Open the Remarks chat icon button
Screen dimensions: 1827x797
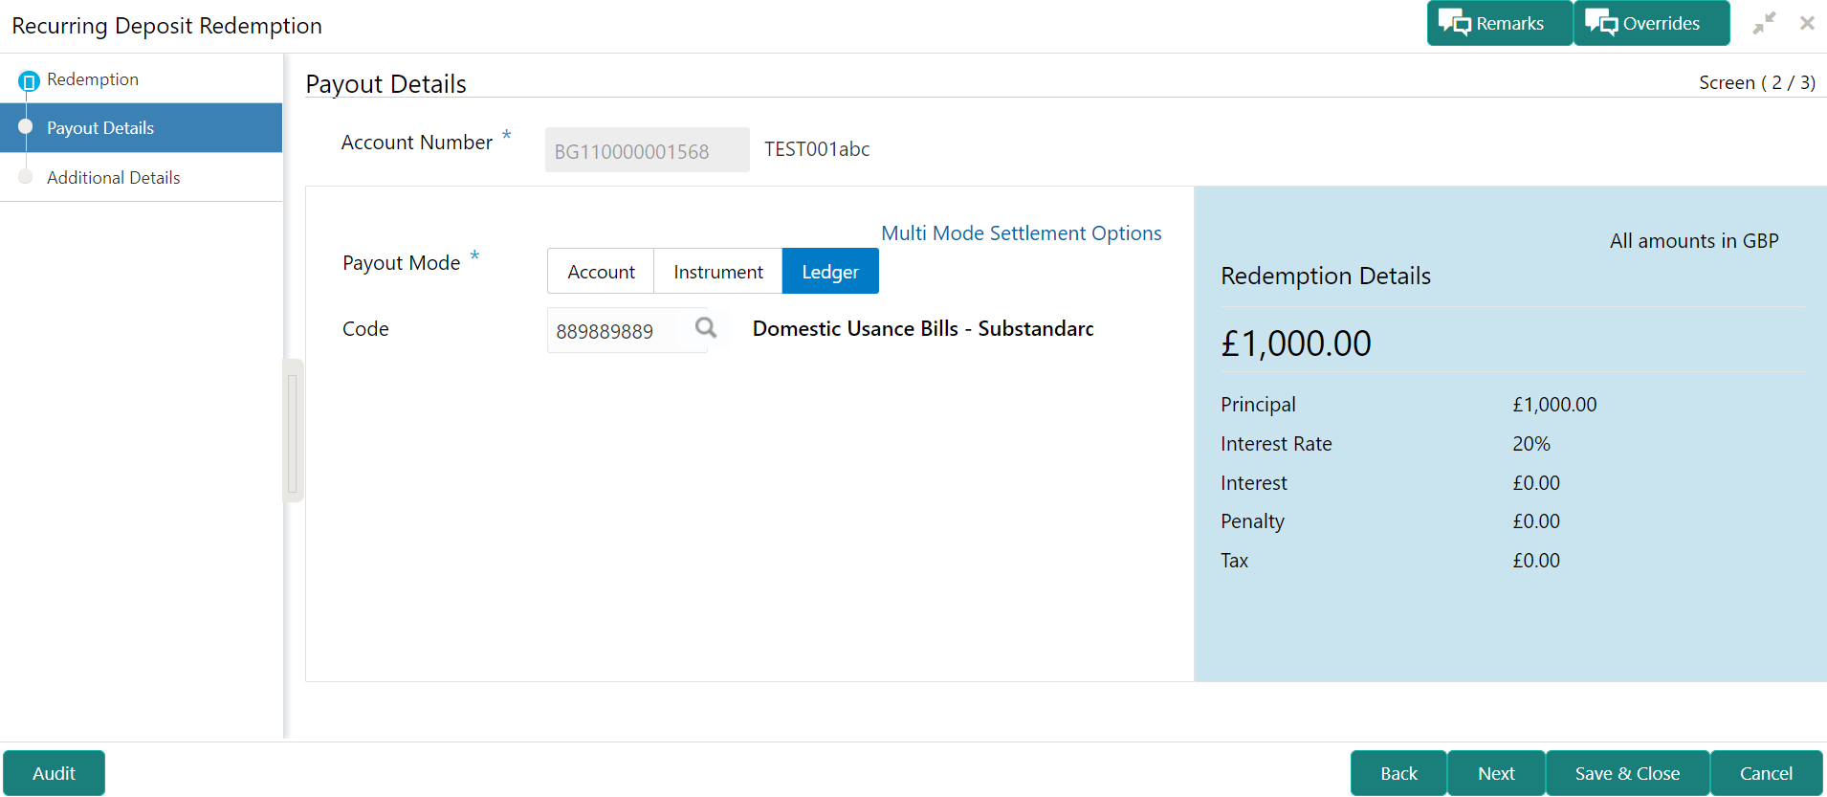point(1455,23)
